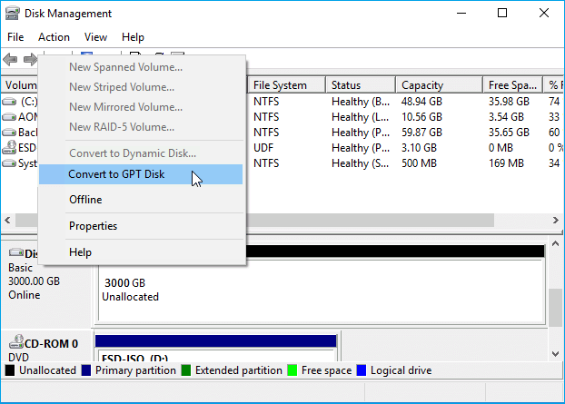Select the 3000 GB Unallocated disk region
The width and height of the screenshot is (565, 404).
coord(318,289)
